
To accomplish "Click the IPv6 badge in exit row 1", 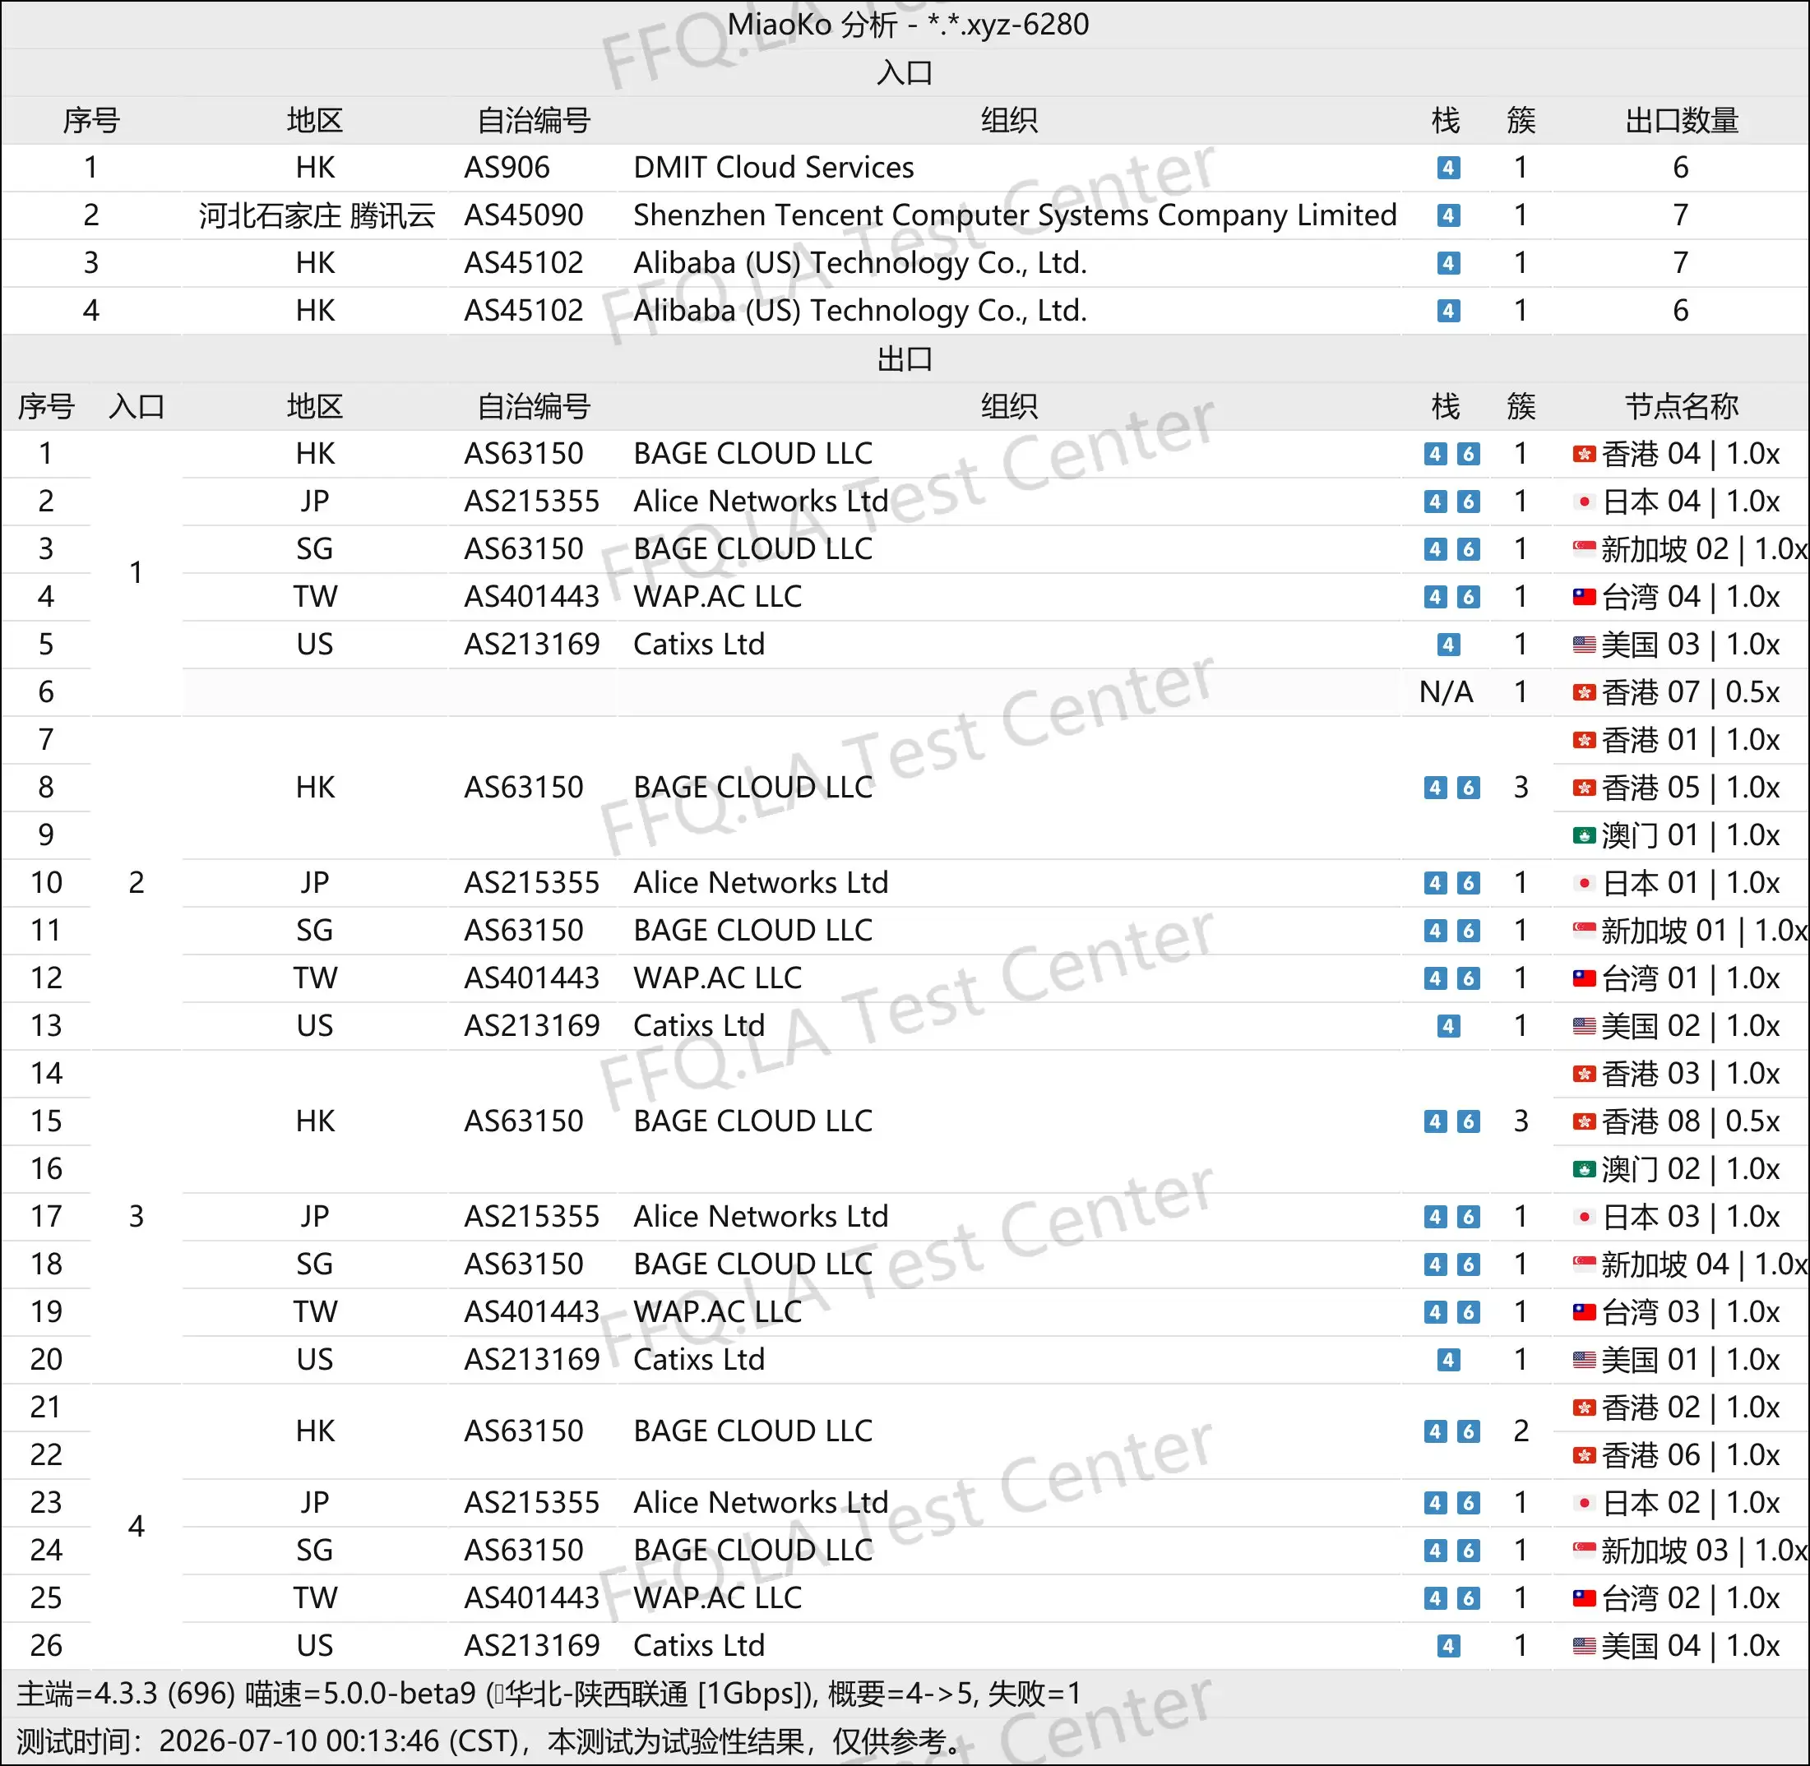I will 1468,454.
